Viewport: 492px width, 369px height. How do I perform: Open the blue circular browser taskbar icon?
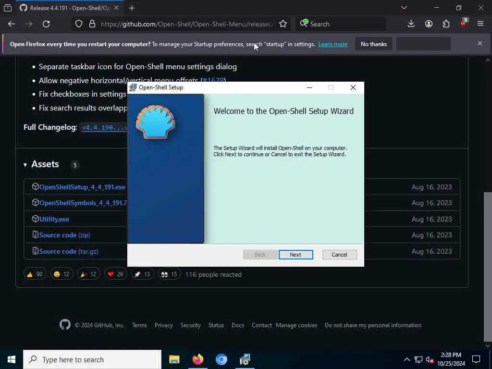(x=221, y=359)
